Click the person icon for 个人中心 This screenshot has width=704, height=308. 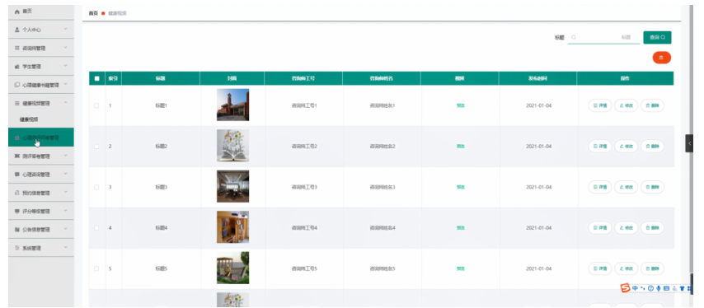[x=17, y=30]
